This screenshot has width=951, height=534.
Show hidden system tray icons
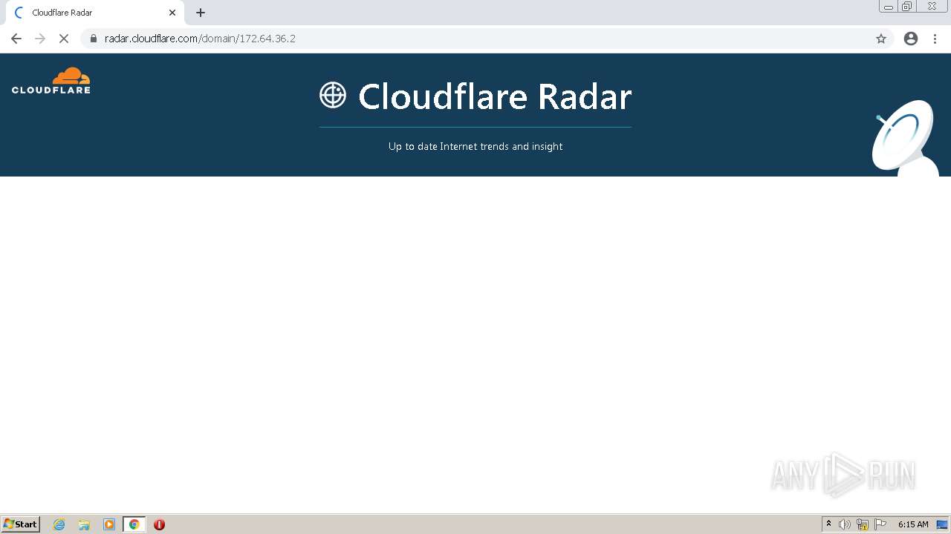coord(829,524)
